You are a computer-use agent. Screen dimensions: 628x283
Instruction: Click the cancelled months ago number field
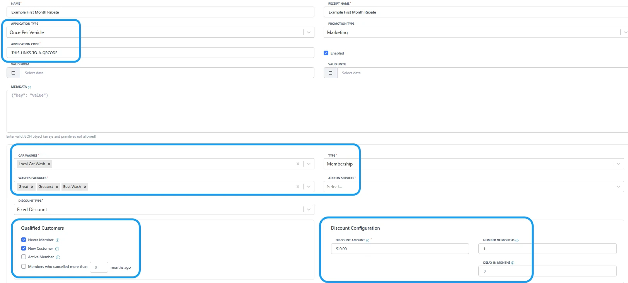[x=99, y=267]
